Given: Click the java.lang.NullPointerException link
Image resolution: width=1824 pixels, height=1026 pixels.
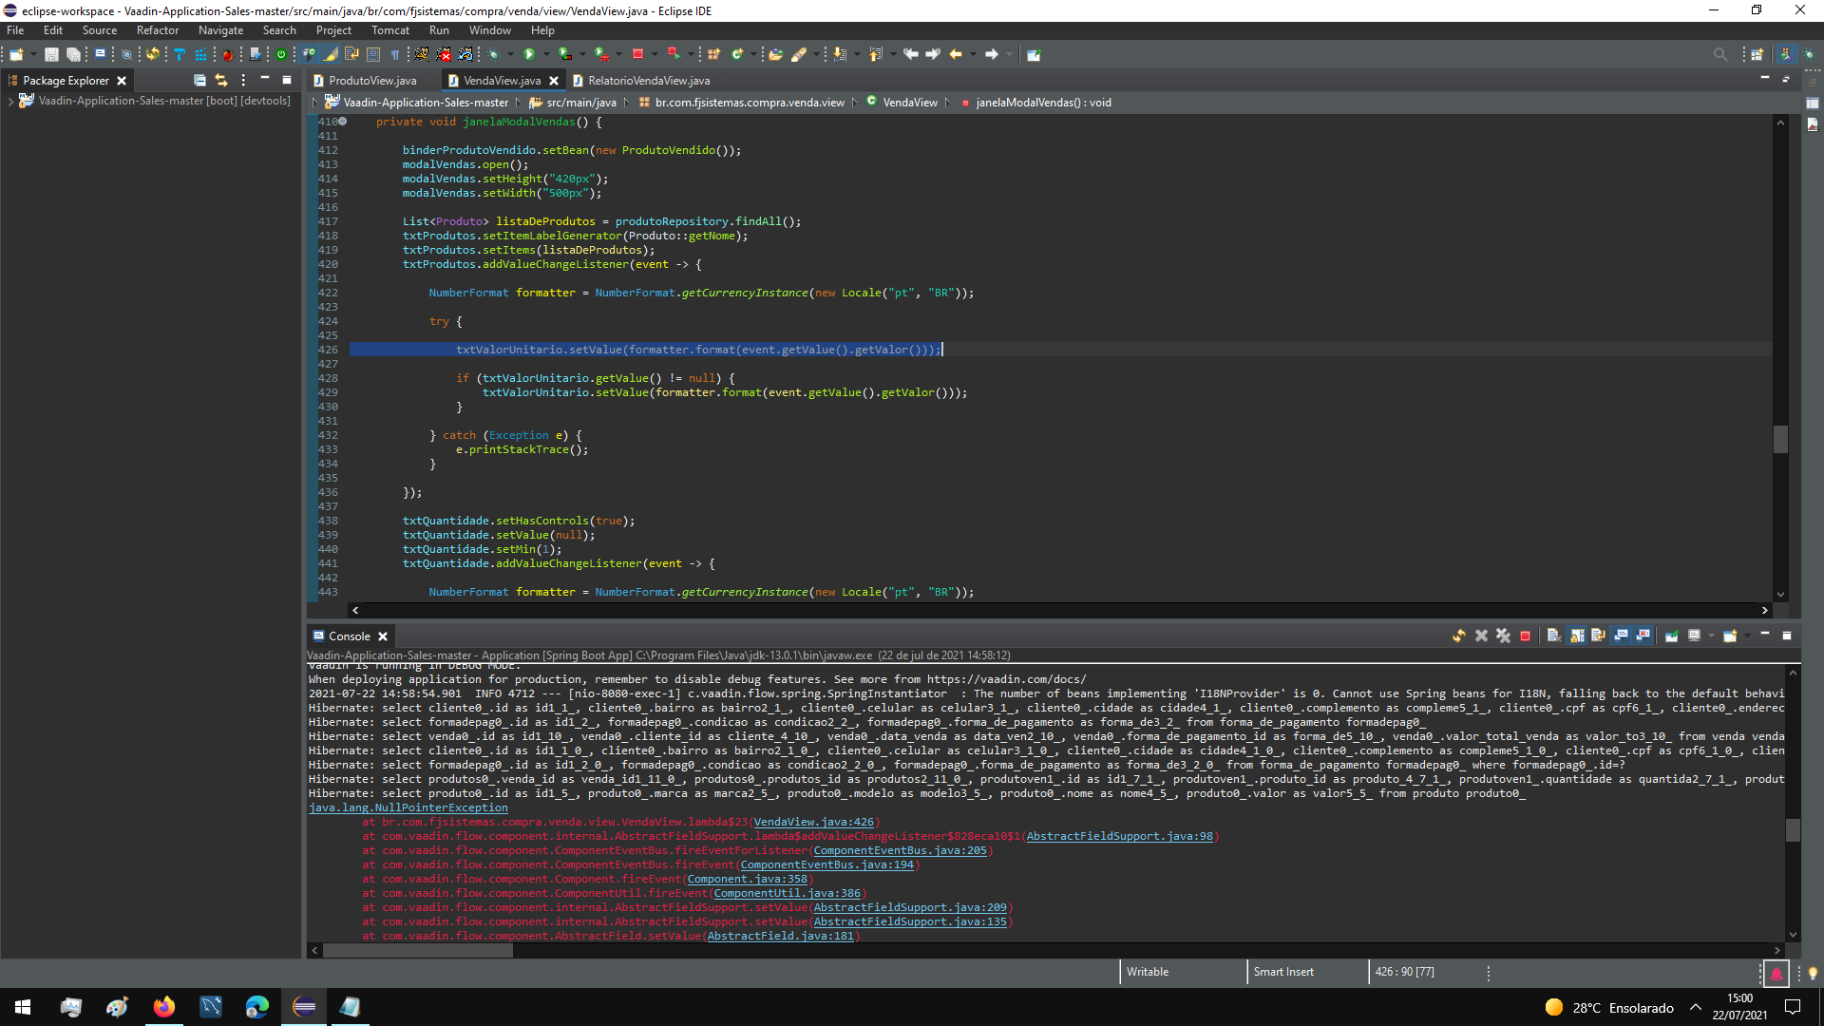Looking at the screenshot, I should coord(408,808).
